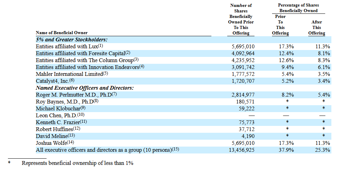The width and height of the screenshot is (350, 169).
Task: Click footnote reference (6) beside Catalyst4, Inc.
Action: point(72,80)
